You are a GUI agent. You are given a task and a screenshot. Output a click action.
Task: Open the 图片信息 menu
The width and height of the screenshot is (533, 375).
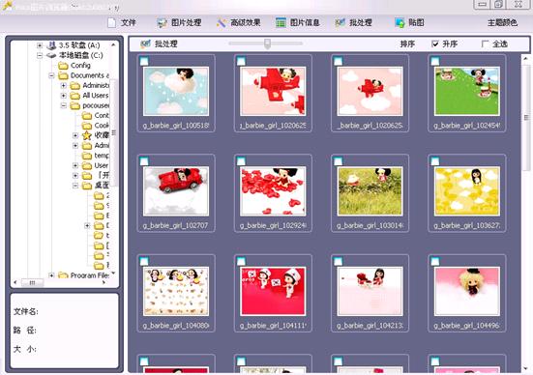pos(297,23)
